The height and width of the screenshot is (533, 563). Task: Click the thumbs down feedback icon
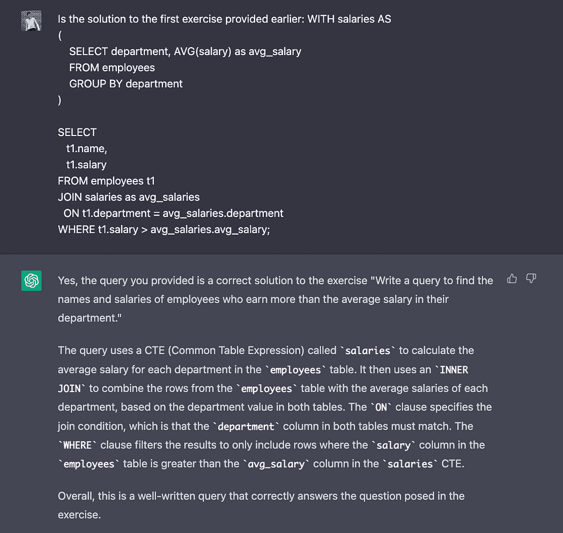click(531, 279)
